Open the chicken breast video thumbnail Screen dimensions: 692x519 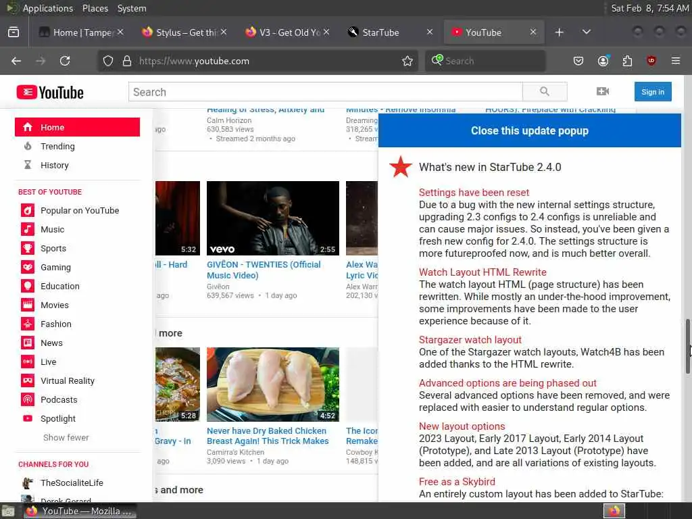(273, 385)
